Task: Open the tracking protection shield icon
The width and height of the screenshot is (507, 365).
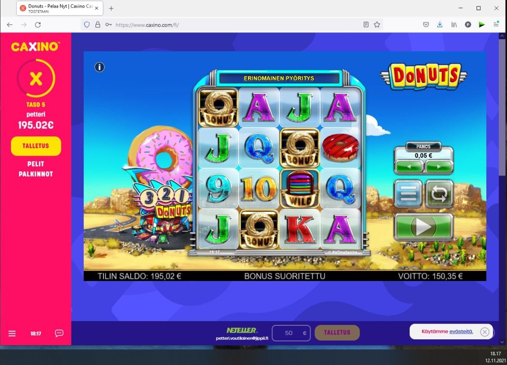Action: coord(87,25)
